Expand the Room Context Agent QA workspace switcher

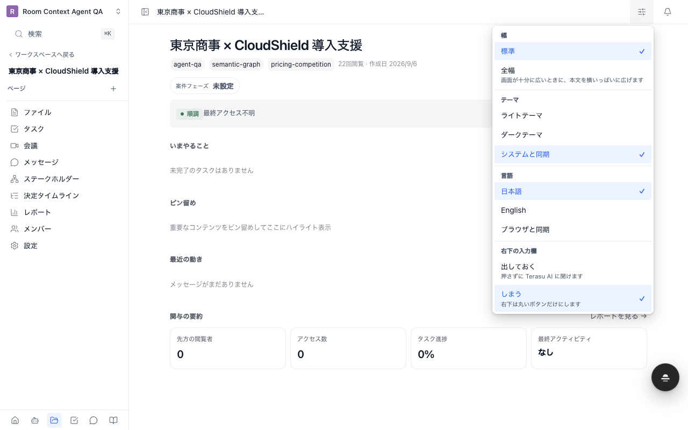(64, 11)
